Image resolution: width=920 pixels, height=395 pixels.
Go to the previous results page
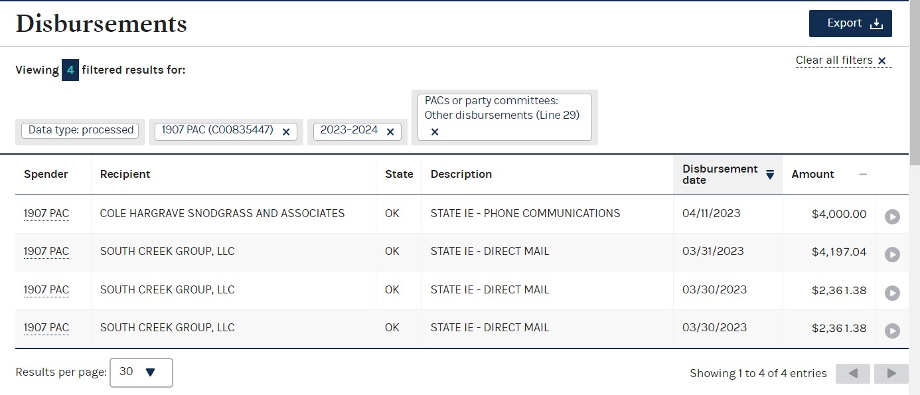point(853,374)
